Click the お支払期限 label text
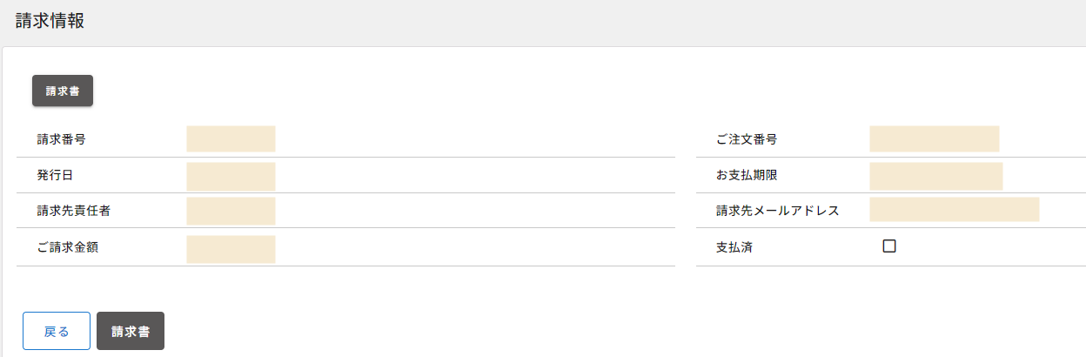Screen dimensions: 1086x357 point(746,175)
